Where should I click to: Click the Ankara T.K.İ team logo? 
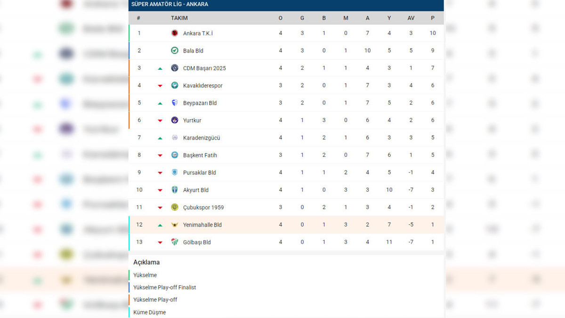(175, 33)
